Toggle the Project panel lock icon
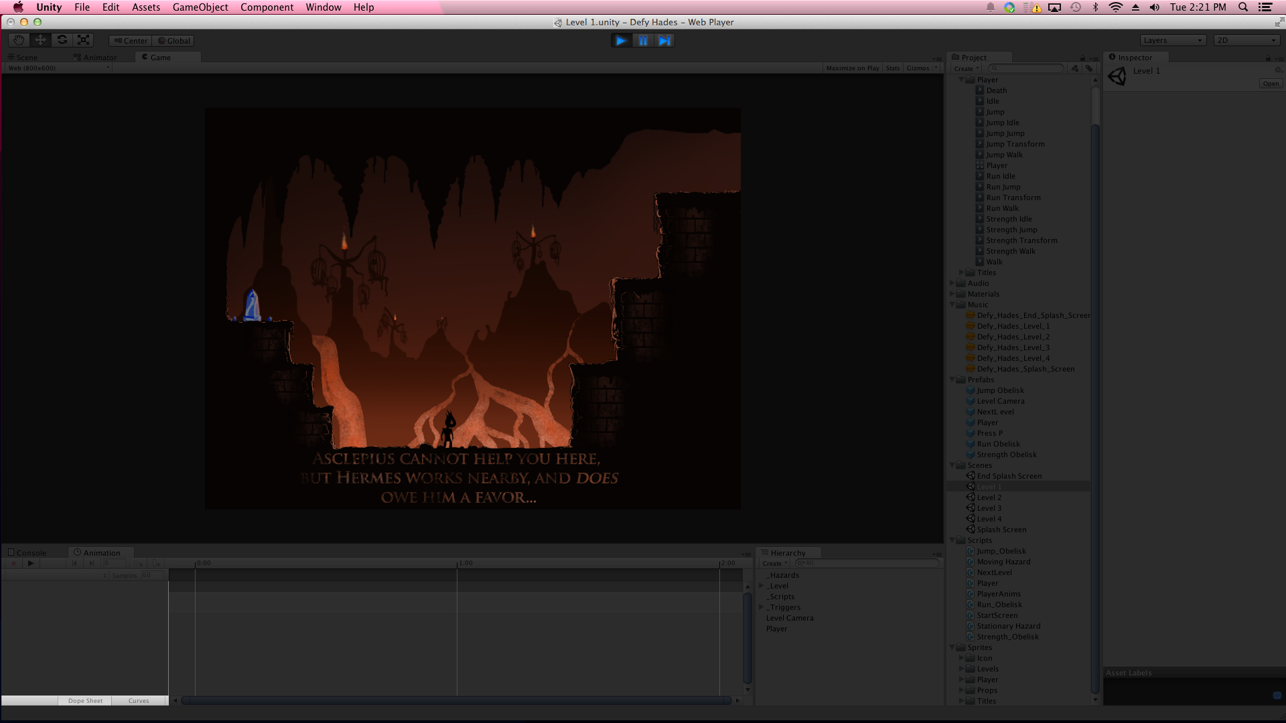The width and height of the screenshot is (1286, 723). point(1082,58)
